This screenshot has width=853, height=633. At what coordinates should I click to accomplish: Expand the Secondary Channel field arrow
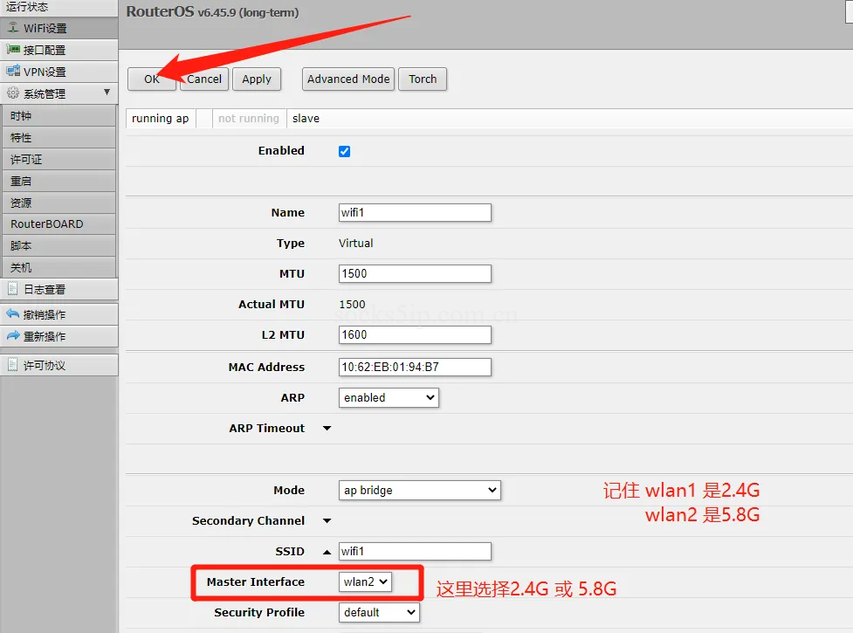tap(327, 521)
